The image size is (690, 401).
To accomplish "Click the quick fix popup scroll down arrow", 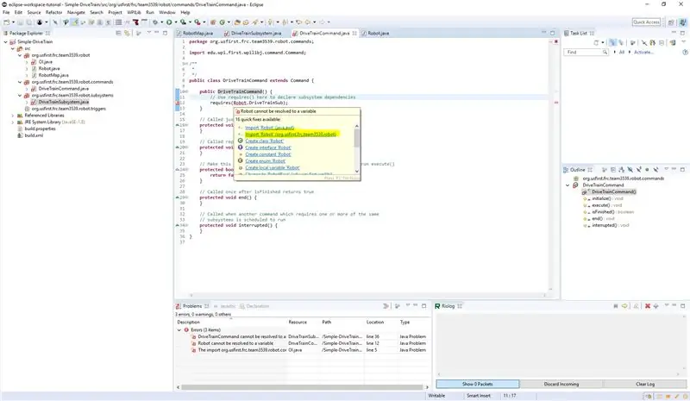I will click(357, 172).
